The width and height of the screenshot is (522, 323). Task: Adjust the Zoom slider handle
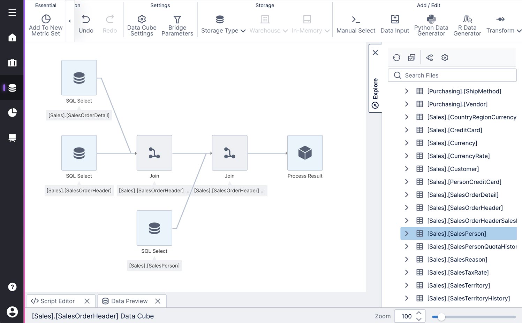441,317
